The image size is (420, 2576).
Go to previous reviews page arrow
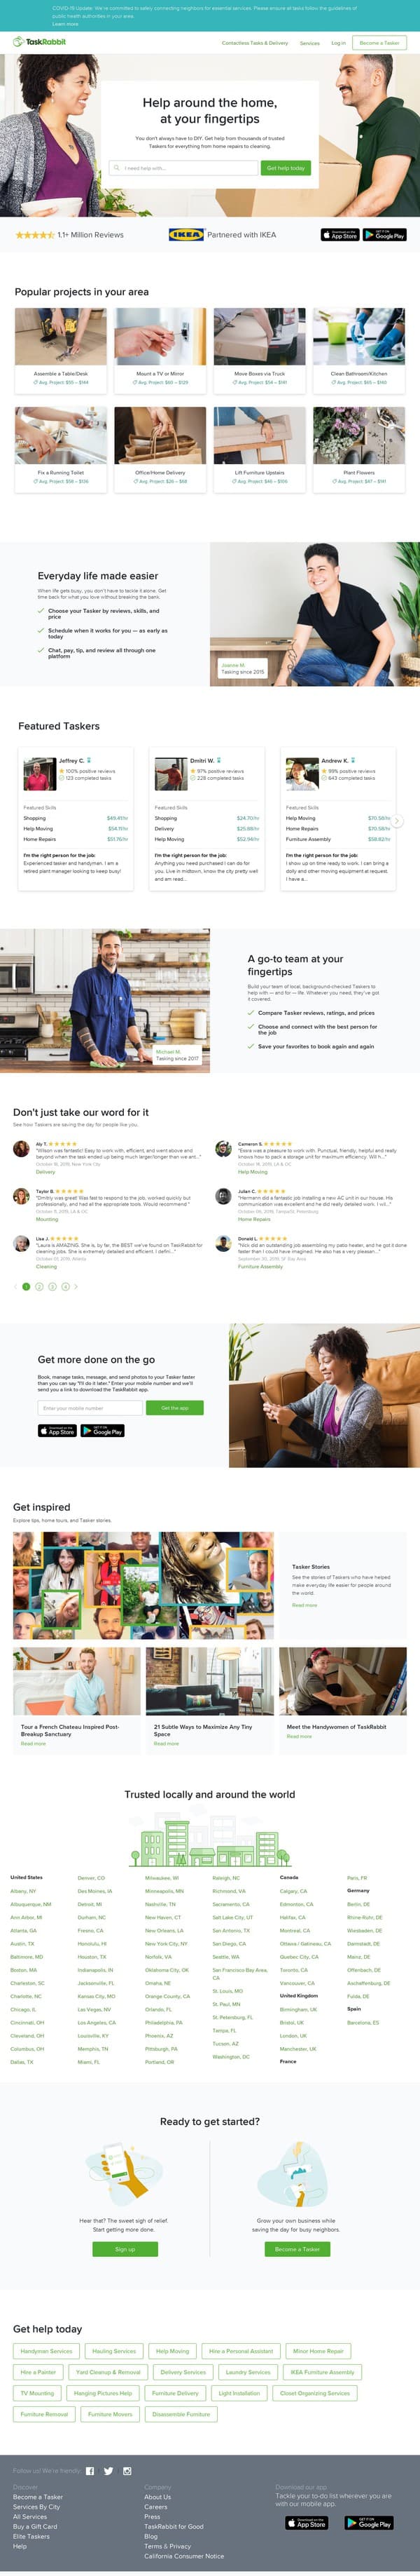(15, 1287)
